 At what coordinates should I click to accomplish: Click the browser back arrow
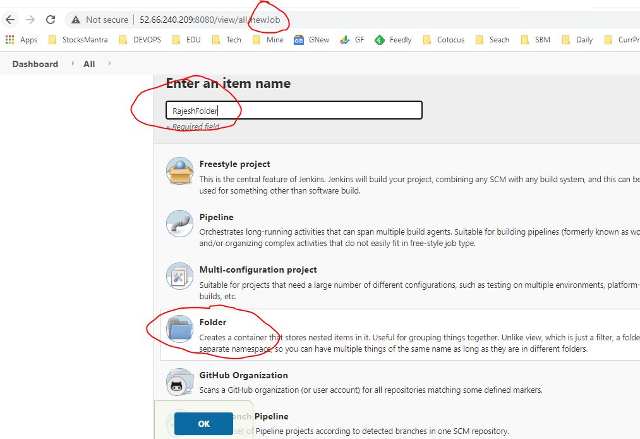[x=10, y=20]
